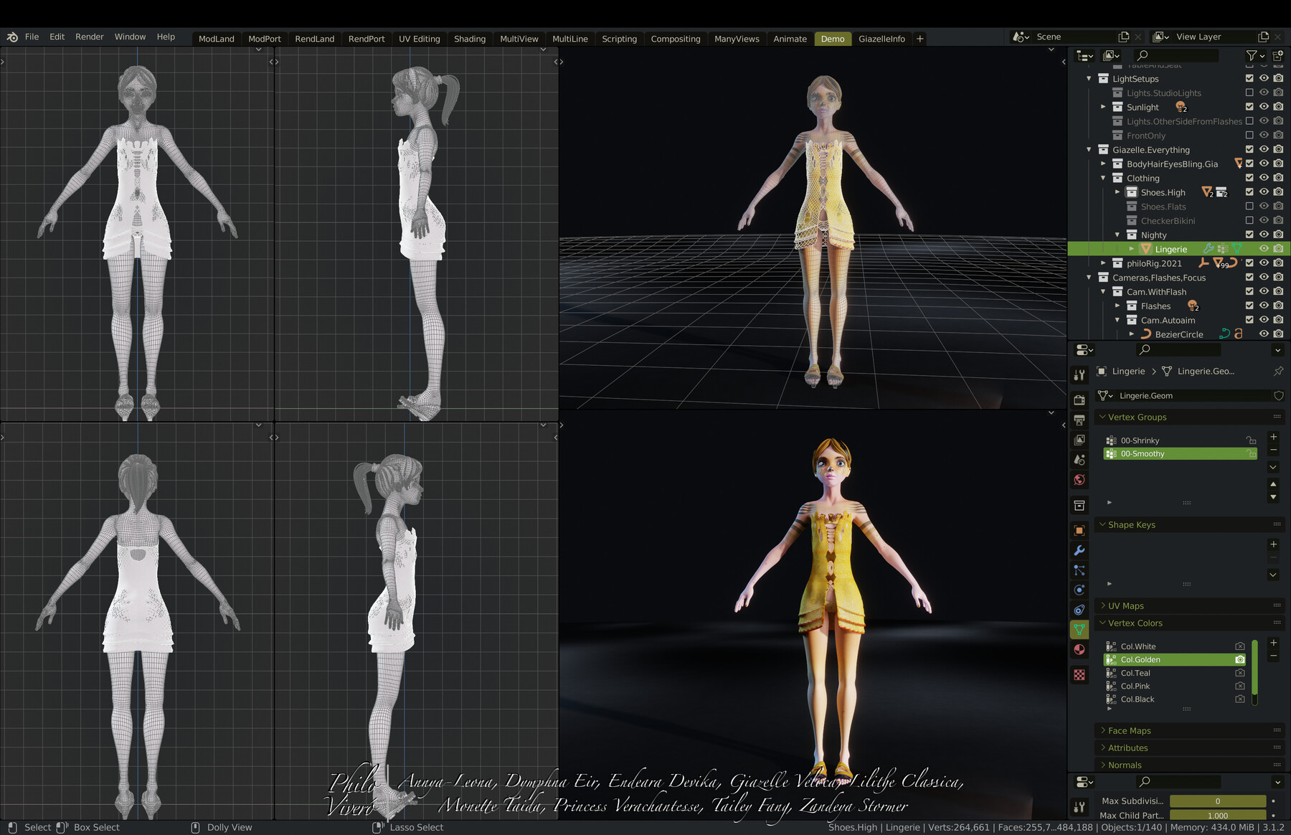Switch to the Shading workspace tab

tap(470, 39)
